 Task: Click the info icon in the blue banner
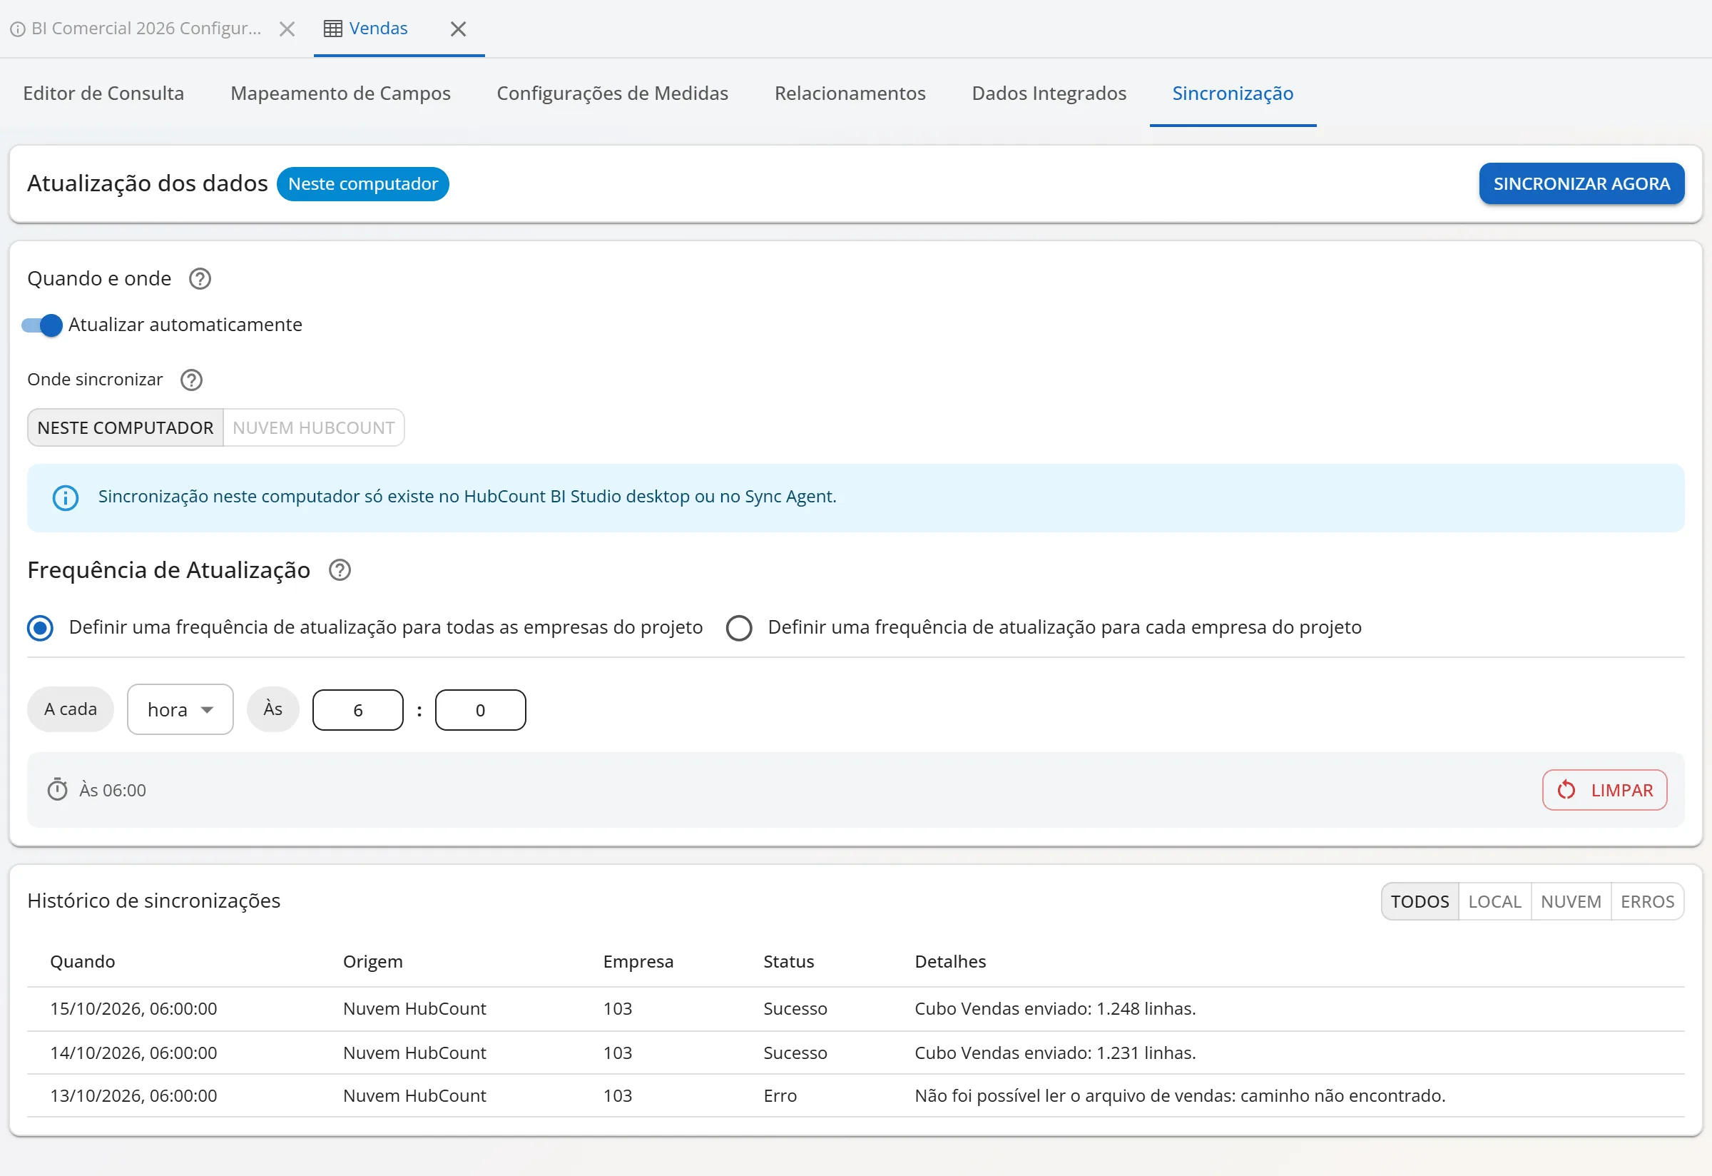pos(66,498)
